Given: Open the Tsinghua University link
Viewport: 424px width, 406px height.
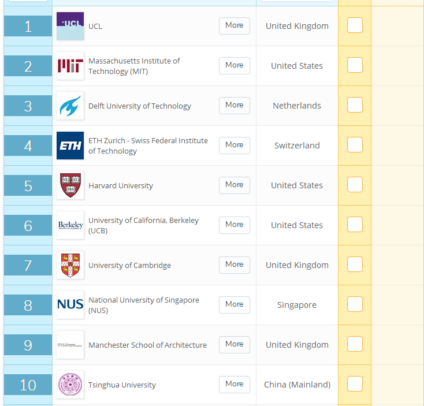Looking at the screenshot, I should pos(122,385).
